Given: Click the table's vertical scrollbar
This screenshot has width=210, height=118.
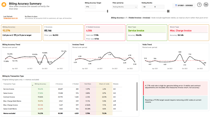Looking at the screenshot, I should click(x=137, y=97).
